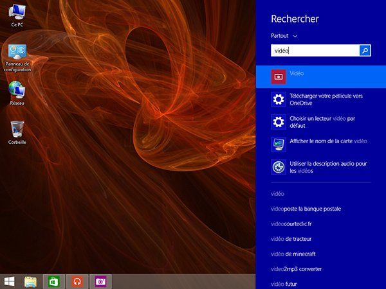The image size is (386, 289).
Task: Select suggestion 'vidéo de minecraft'
Action: (293, 254)
